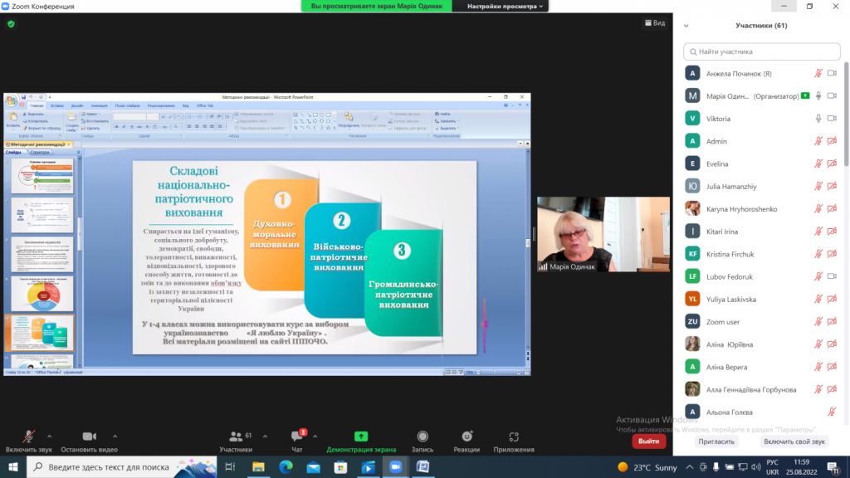Open video options arrow next to camera
850x478 pixels.
tap(115, 437)
